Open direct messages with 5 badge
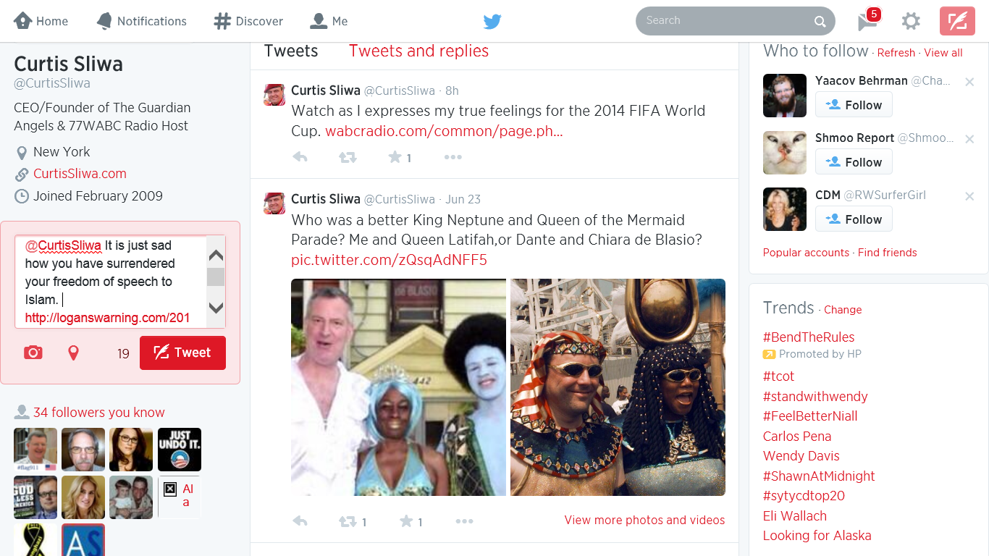Image resolution: width=989 pixels, height=556 pixels. point(868,20)
